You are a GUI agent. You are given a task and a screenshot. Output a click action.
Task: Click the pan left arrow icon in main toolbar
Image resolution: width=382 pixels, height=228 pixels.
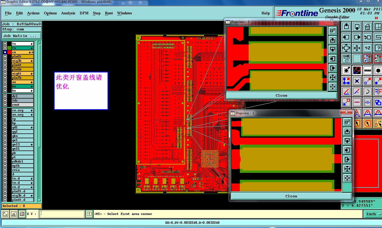point(346,37)
